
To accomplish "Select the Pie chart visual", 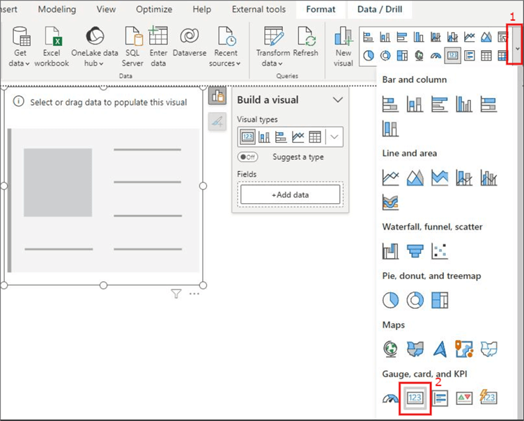I will [x=391, y=300].
